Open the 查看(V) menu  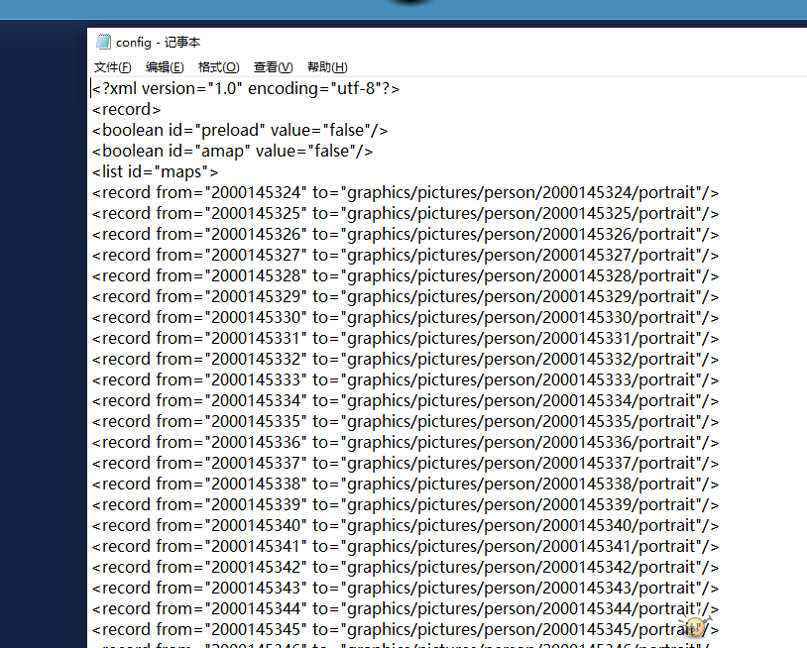tap(273, 67)
